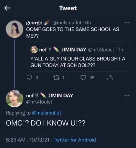
Task: Tap small nef avatar in quoted tweet
Action: pyautogui.click(x=34, y=49)
